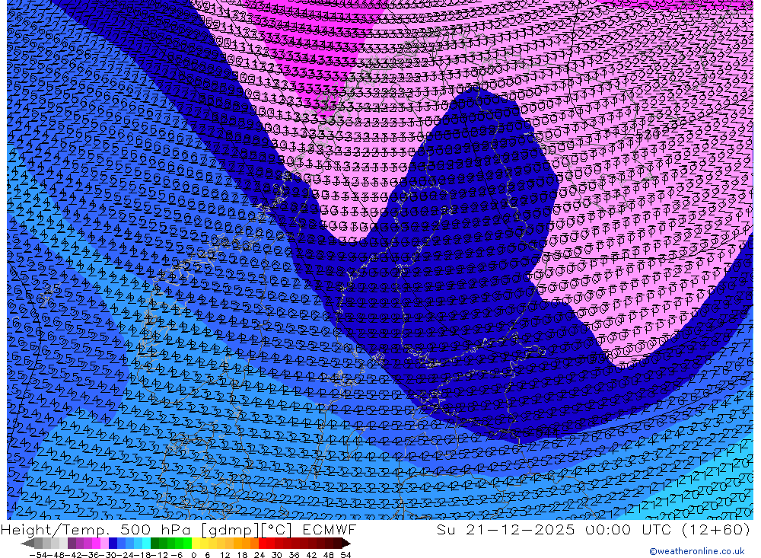Select the light pink legend swatch beside dark blue
761x558 pixels.
(x=104, y=543)
